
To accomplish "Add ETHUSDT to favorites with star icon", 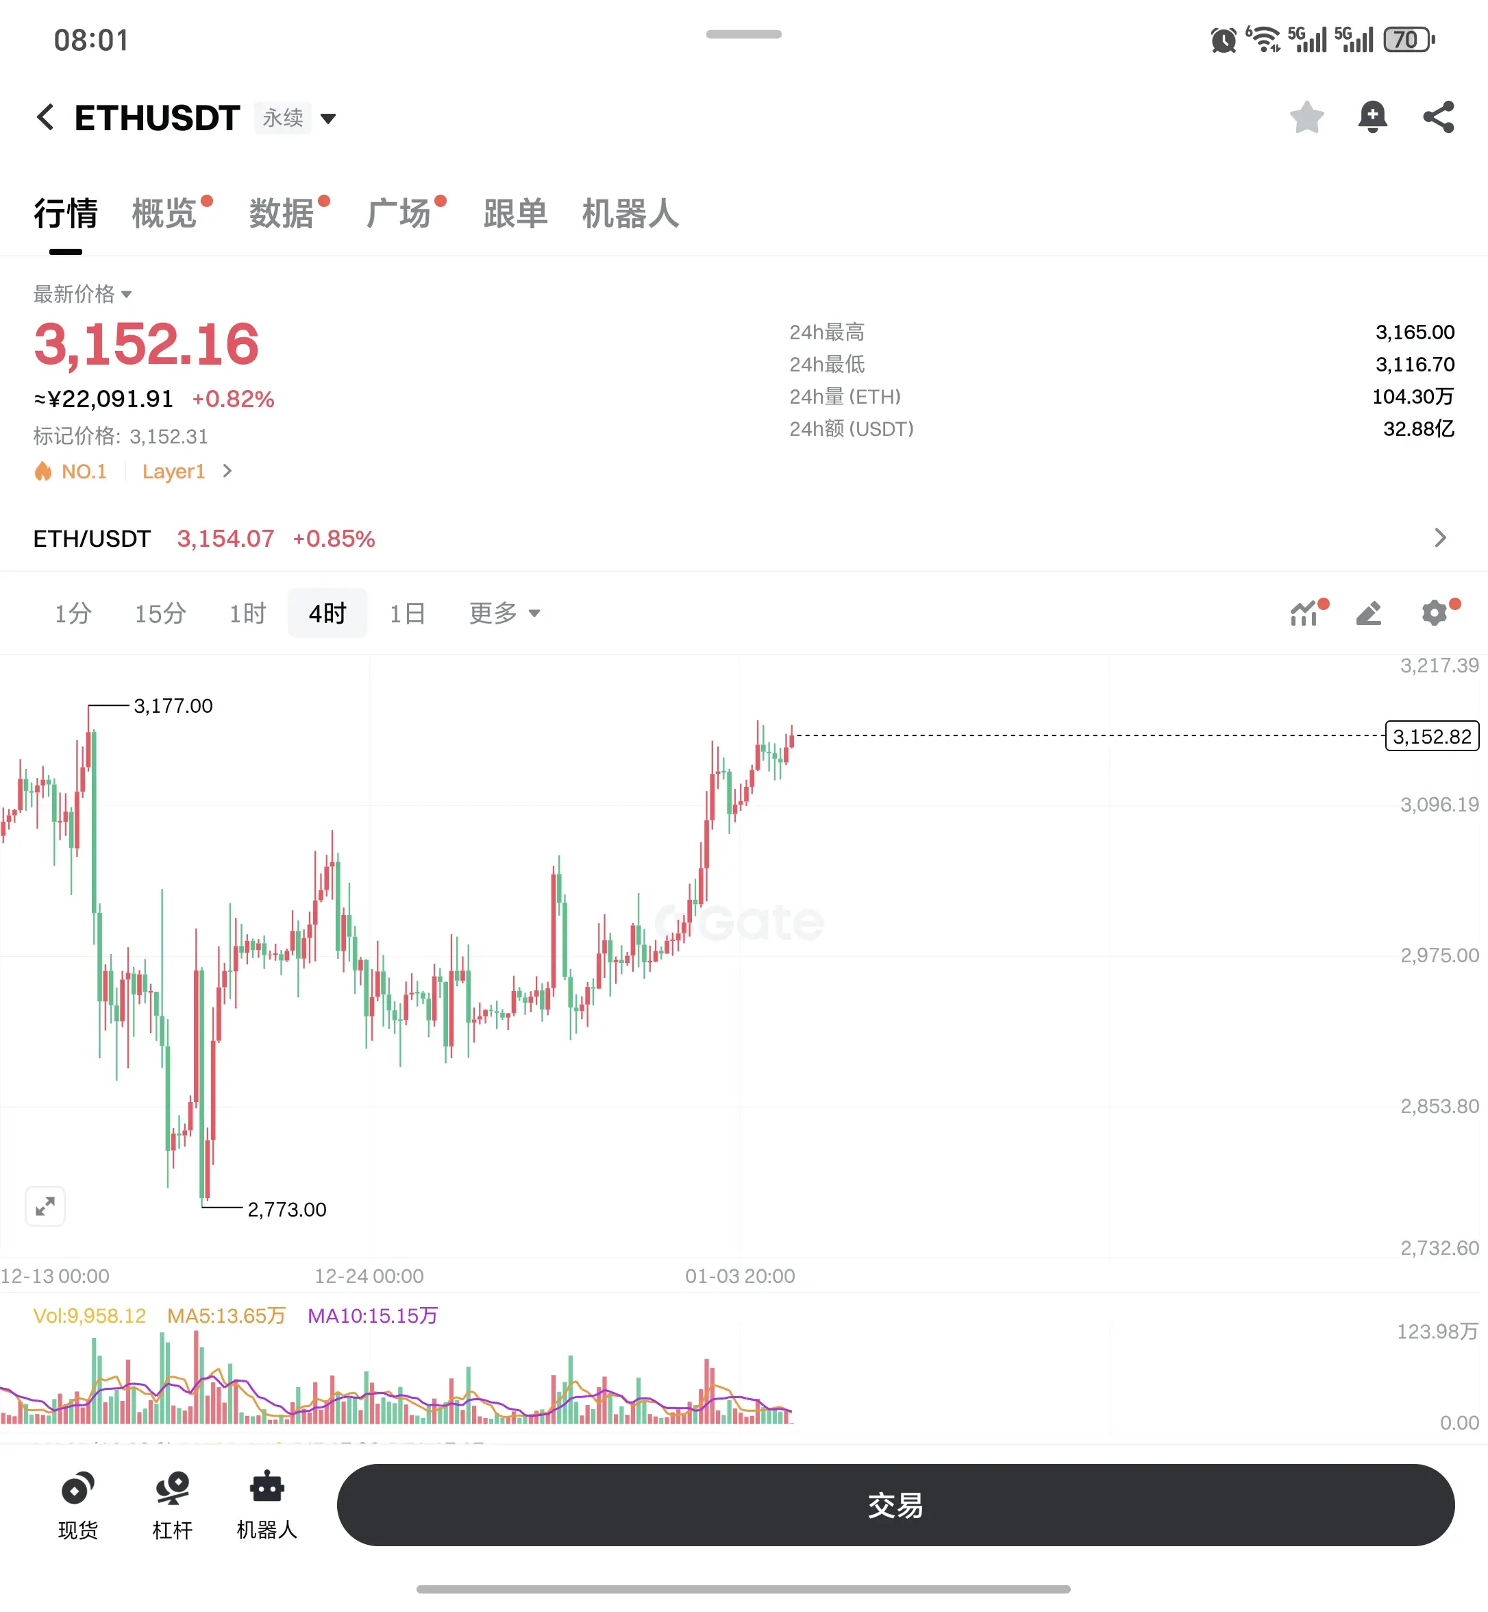I will tap(1306, 118).
